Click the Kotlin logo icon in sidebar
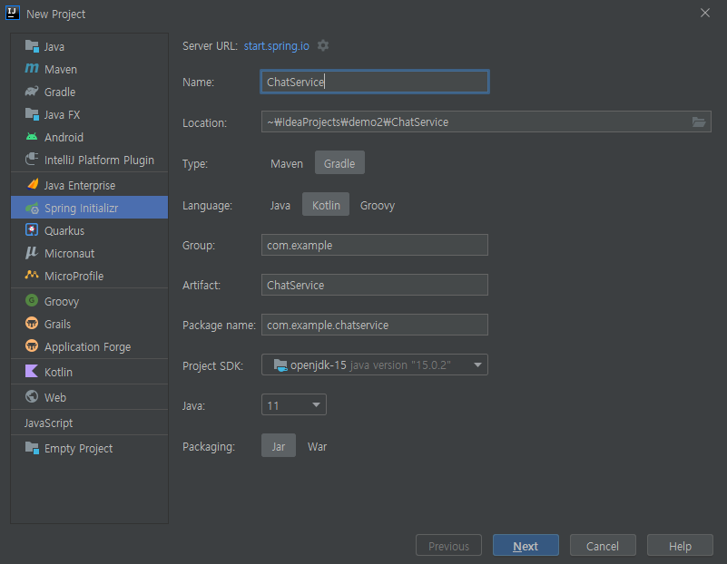This screenshot has width=727, height=564. tap(32, 372)
